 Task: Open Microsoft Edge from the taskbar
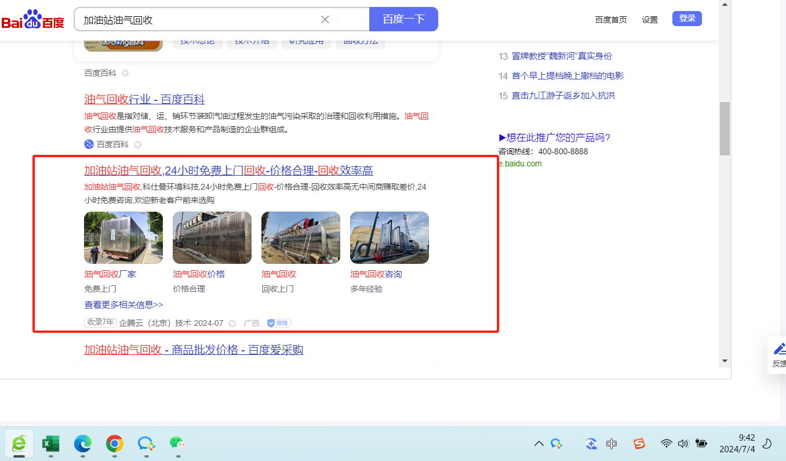click(x=83, y=444)
